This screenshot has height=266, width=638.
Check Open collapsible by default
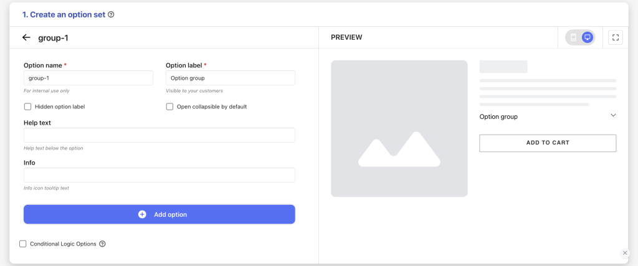click(x=169, y=107)
